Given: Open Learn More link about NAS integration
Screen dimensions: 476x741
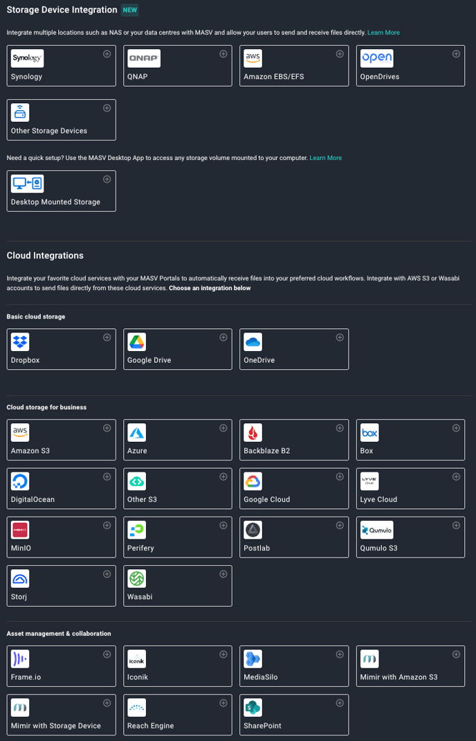Looking at the screenshot, I should coord(383,33).
